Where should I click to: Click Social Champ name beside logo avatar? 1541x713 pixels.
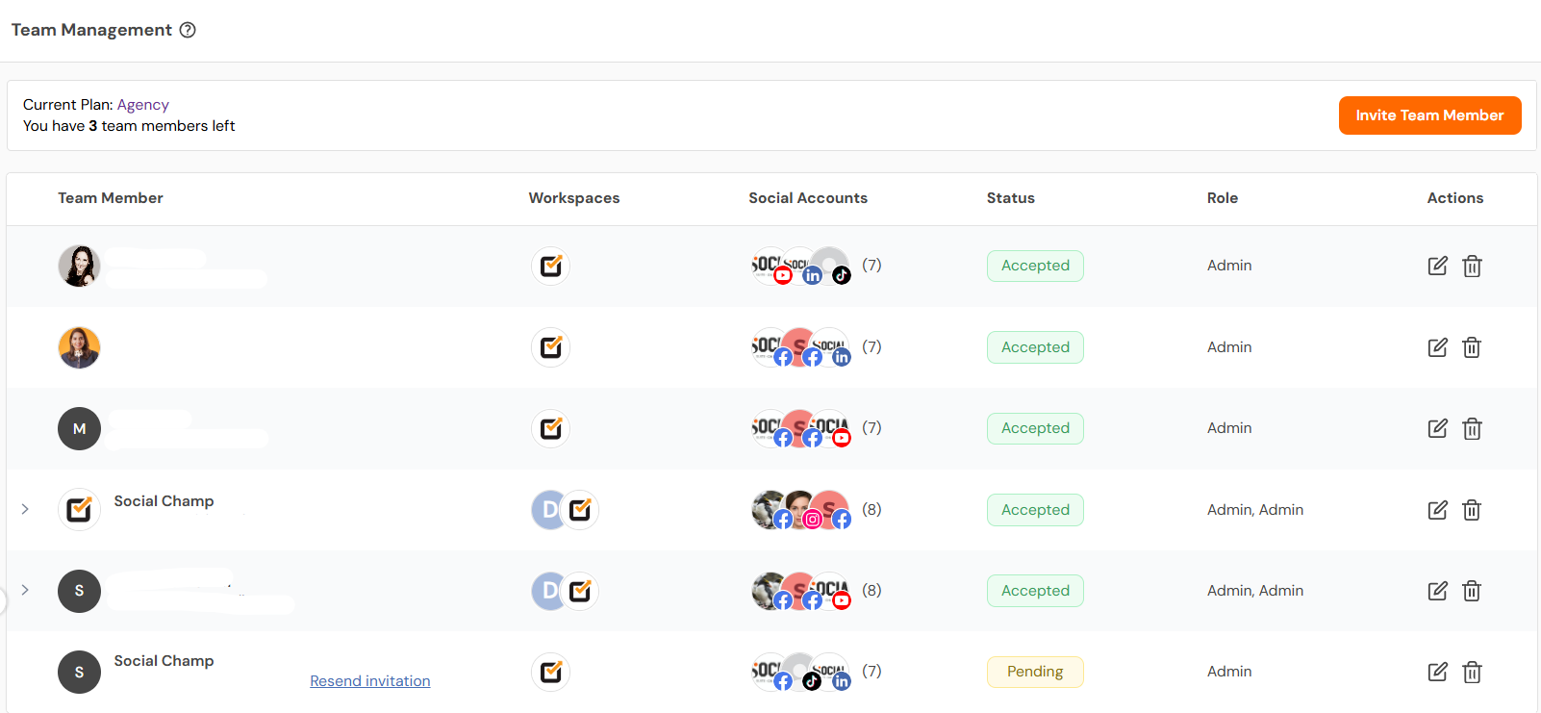(x=164, y=501)
